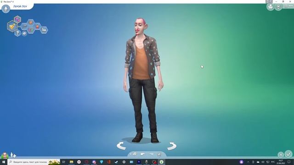Screen dimensions: 294x165
Task: Edit the Sim name 'Лерой Лоу'
Action: point(20,6)
